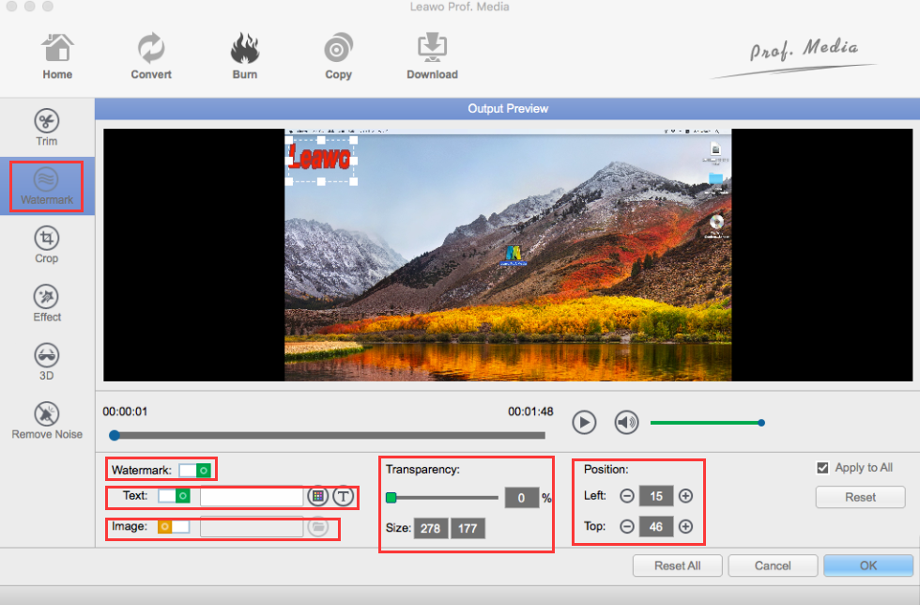Select the Trim editing tool

(x=46, y=128)
